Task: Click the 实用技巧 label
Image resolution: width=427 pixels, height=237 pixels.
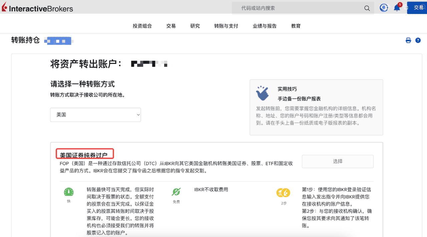Action: [287, 89]
